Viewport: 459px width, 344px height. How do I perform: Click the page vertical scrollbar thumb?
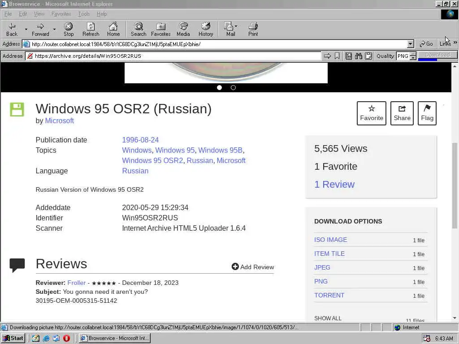point(455,185)
